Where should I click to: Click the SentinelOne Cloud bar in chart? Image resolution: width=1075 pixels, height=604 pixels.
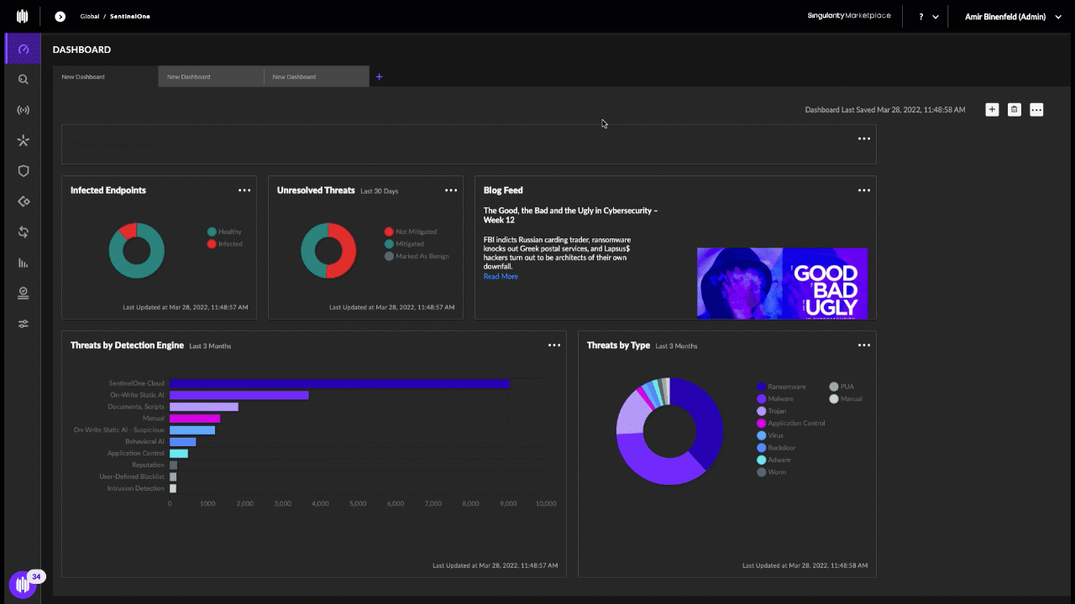pos(339,383)
